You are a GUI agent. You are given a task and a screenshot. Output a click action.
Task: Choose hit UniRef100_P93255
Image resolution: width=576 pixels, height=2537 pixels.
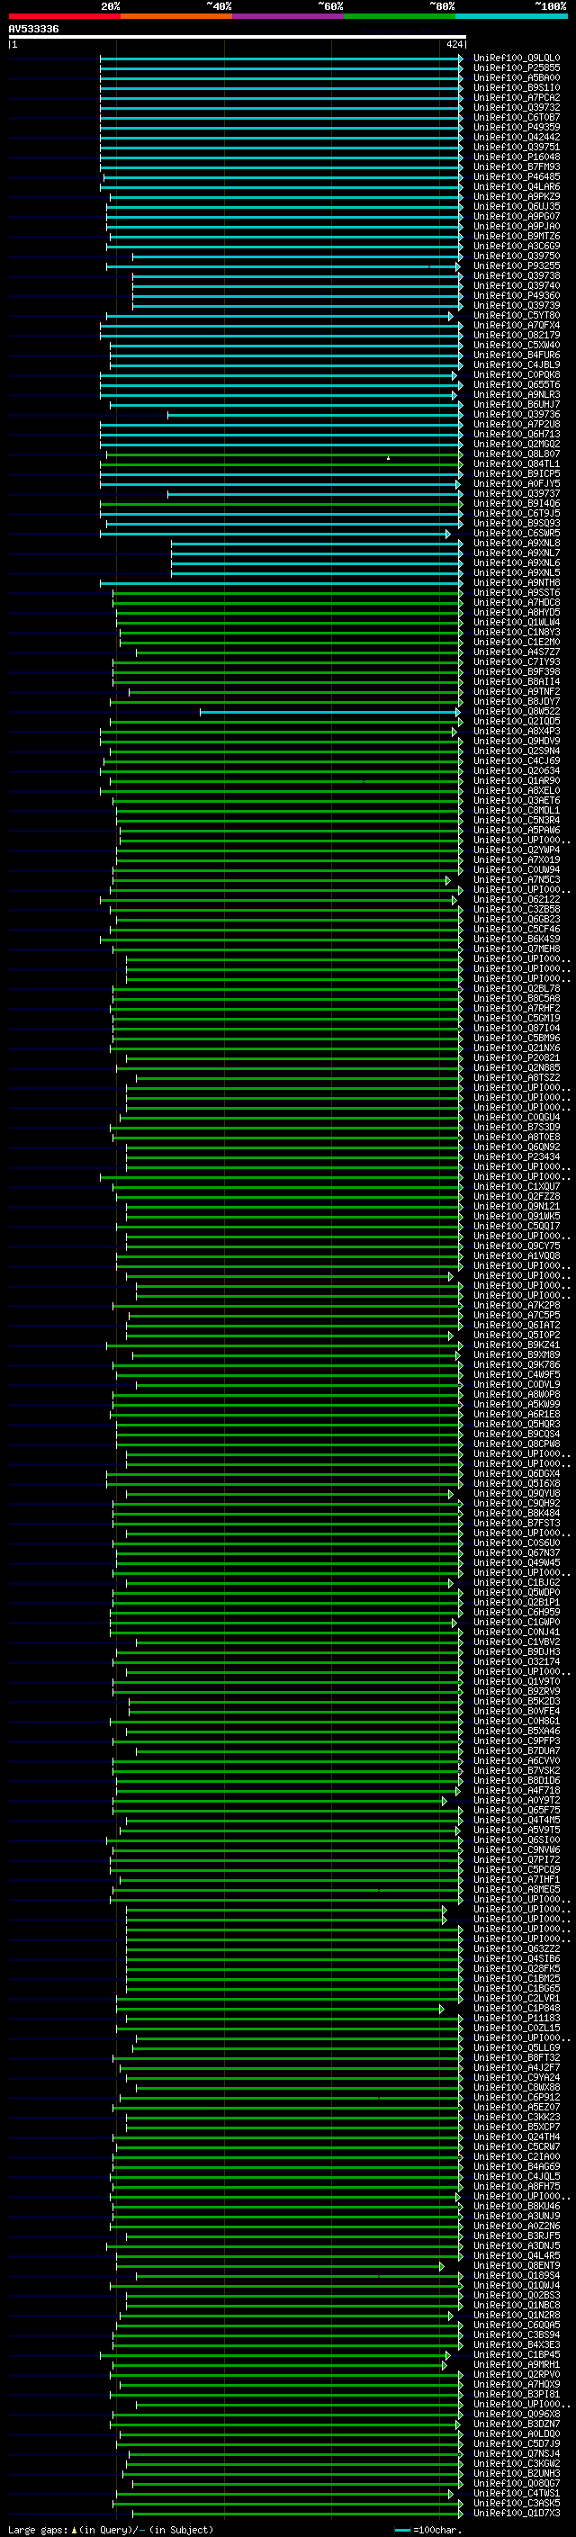[516, 265]
